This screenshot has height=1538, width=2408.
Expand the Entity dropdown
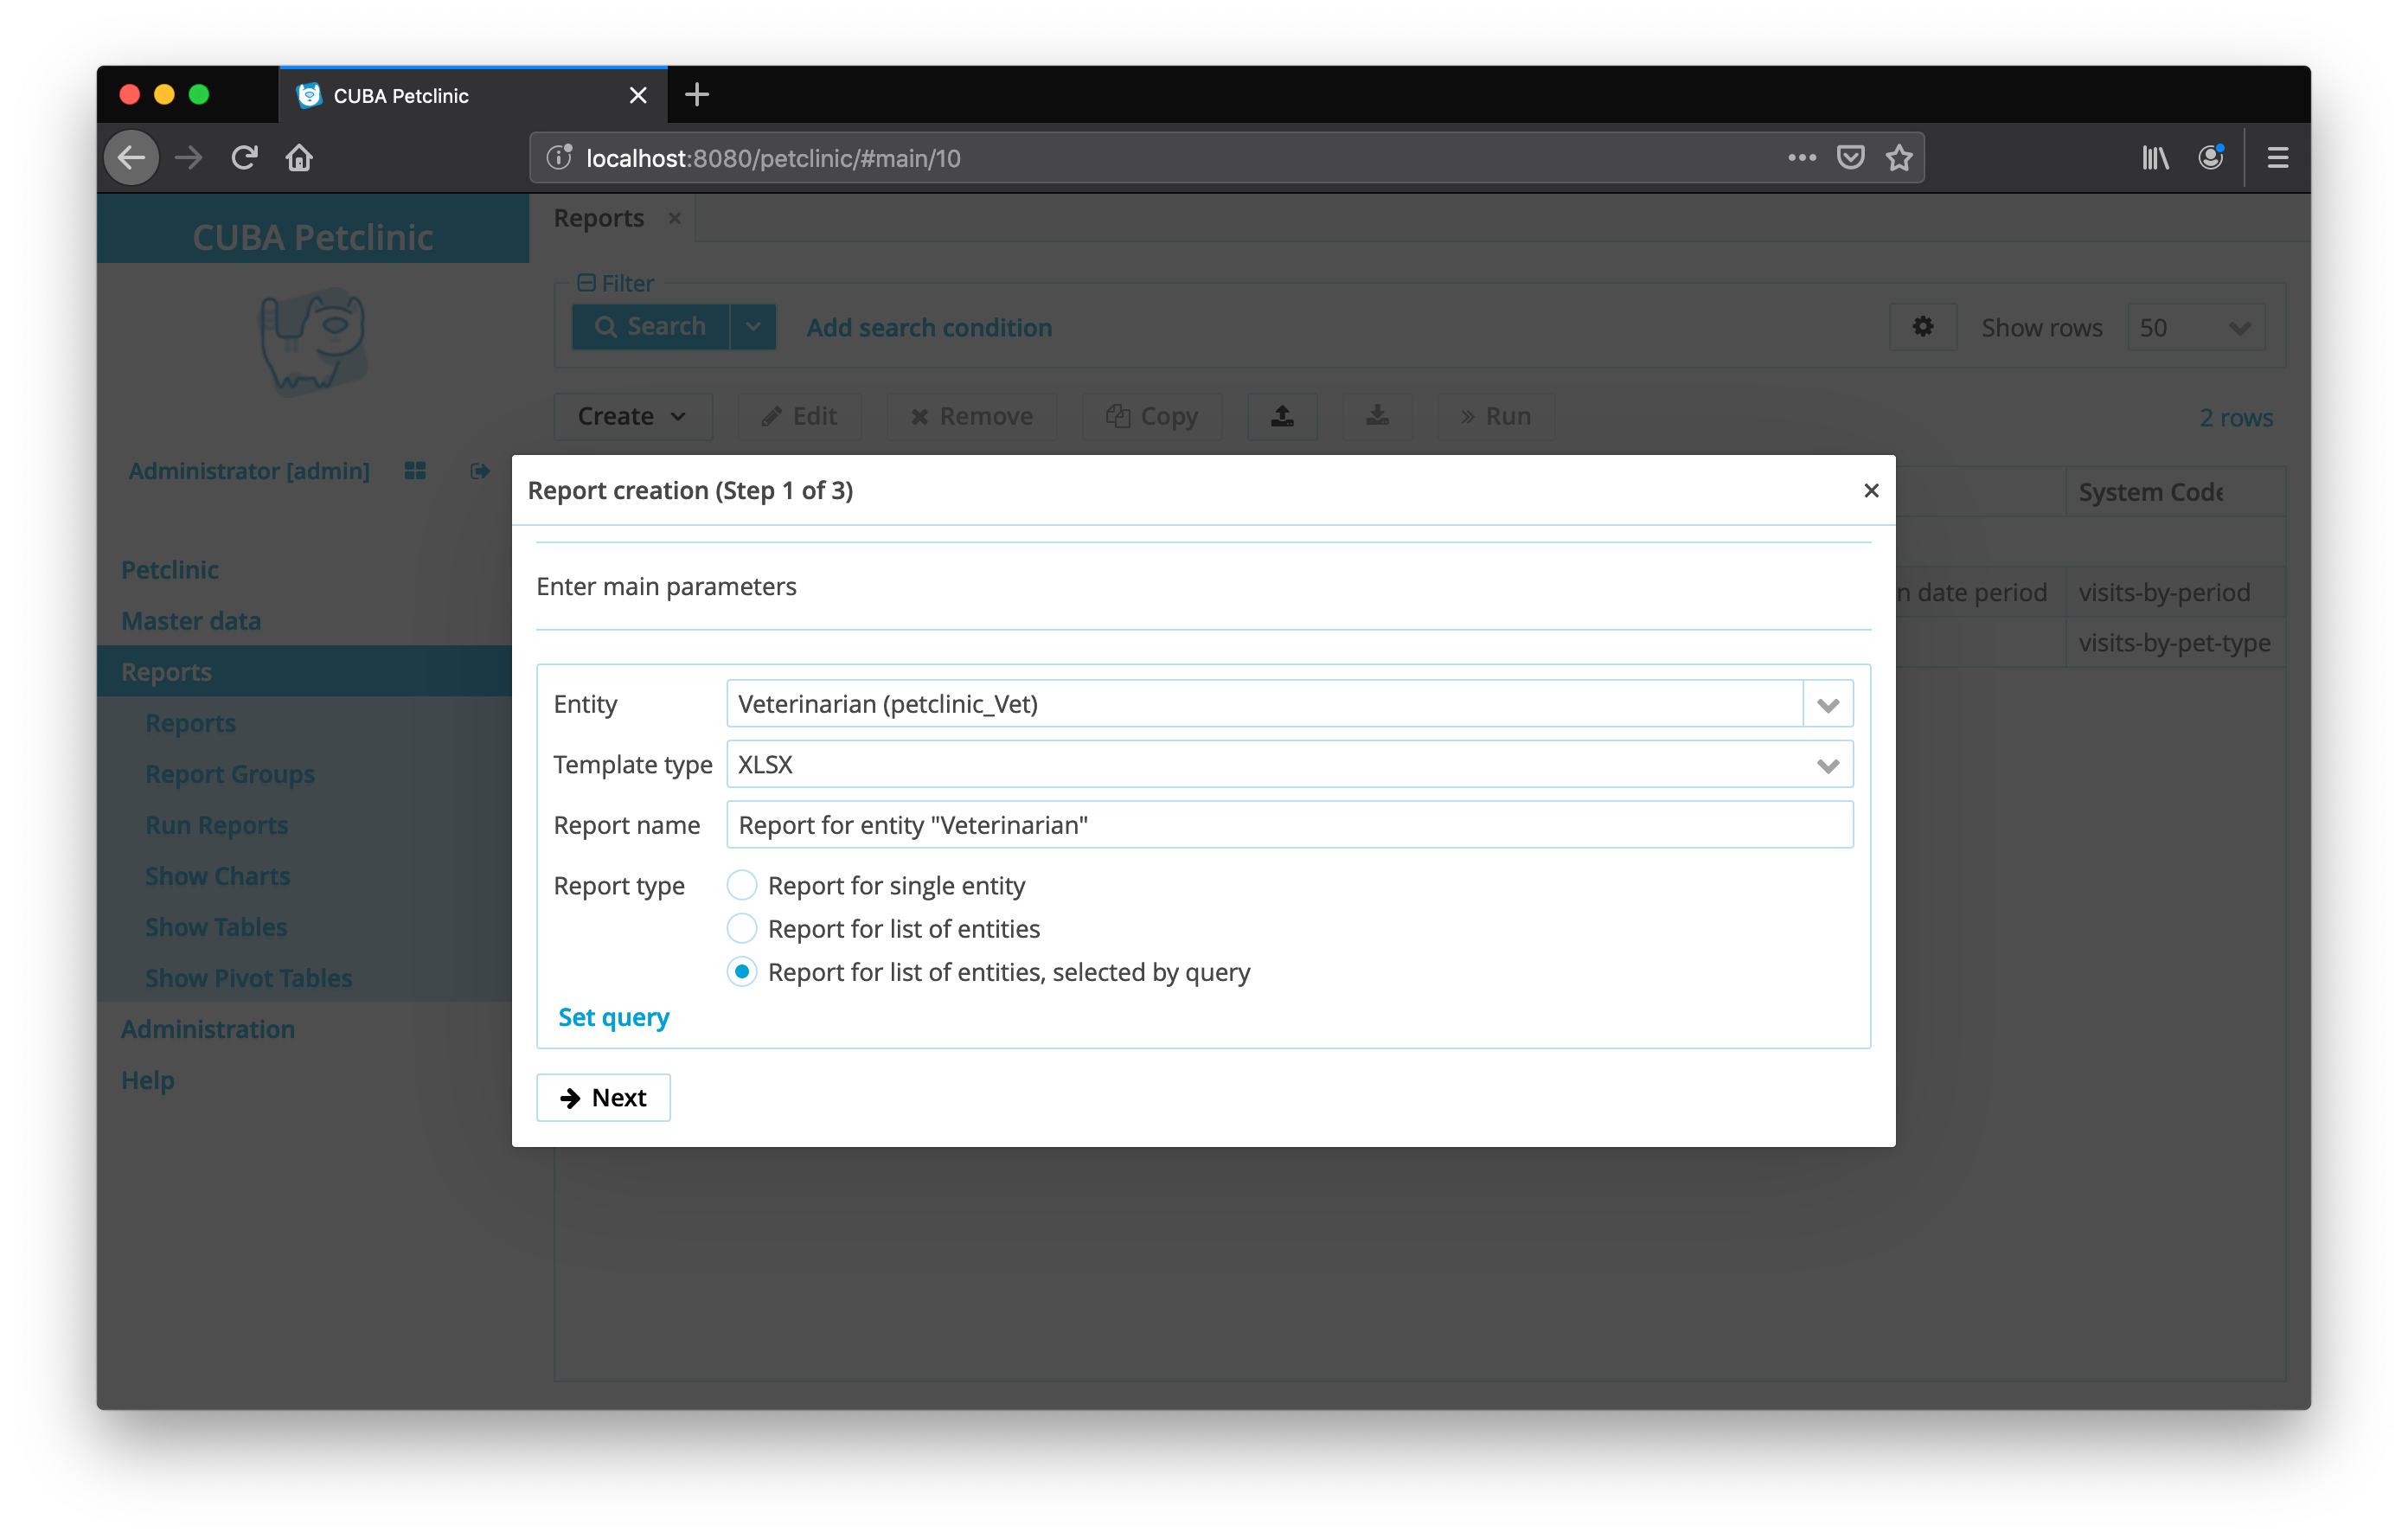click(1827, 705)
